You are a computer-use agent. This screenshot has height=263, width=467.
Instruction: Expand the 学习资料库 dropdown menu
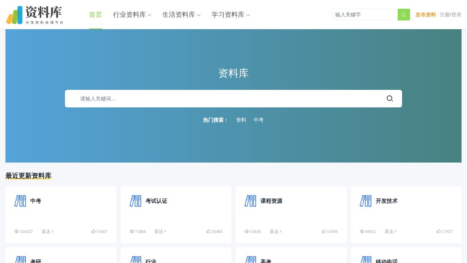[231, 15]
